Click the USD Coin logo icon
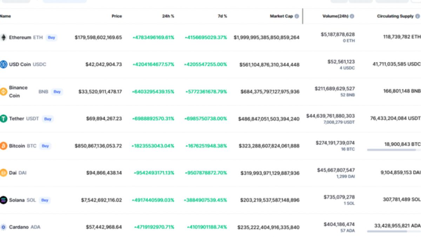 click(x=4, y=64)
